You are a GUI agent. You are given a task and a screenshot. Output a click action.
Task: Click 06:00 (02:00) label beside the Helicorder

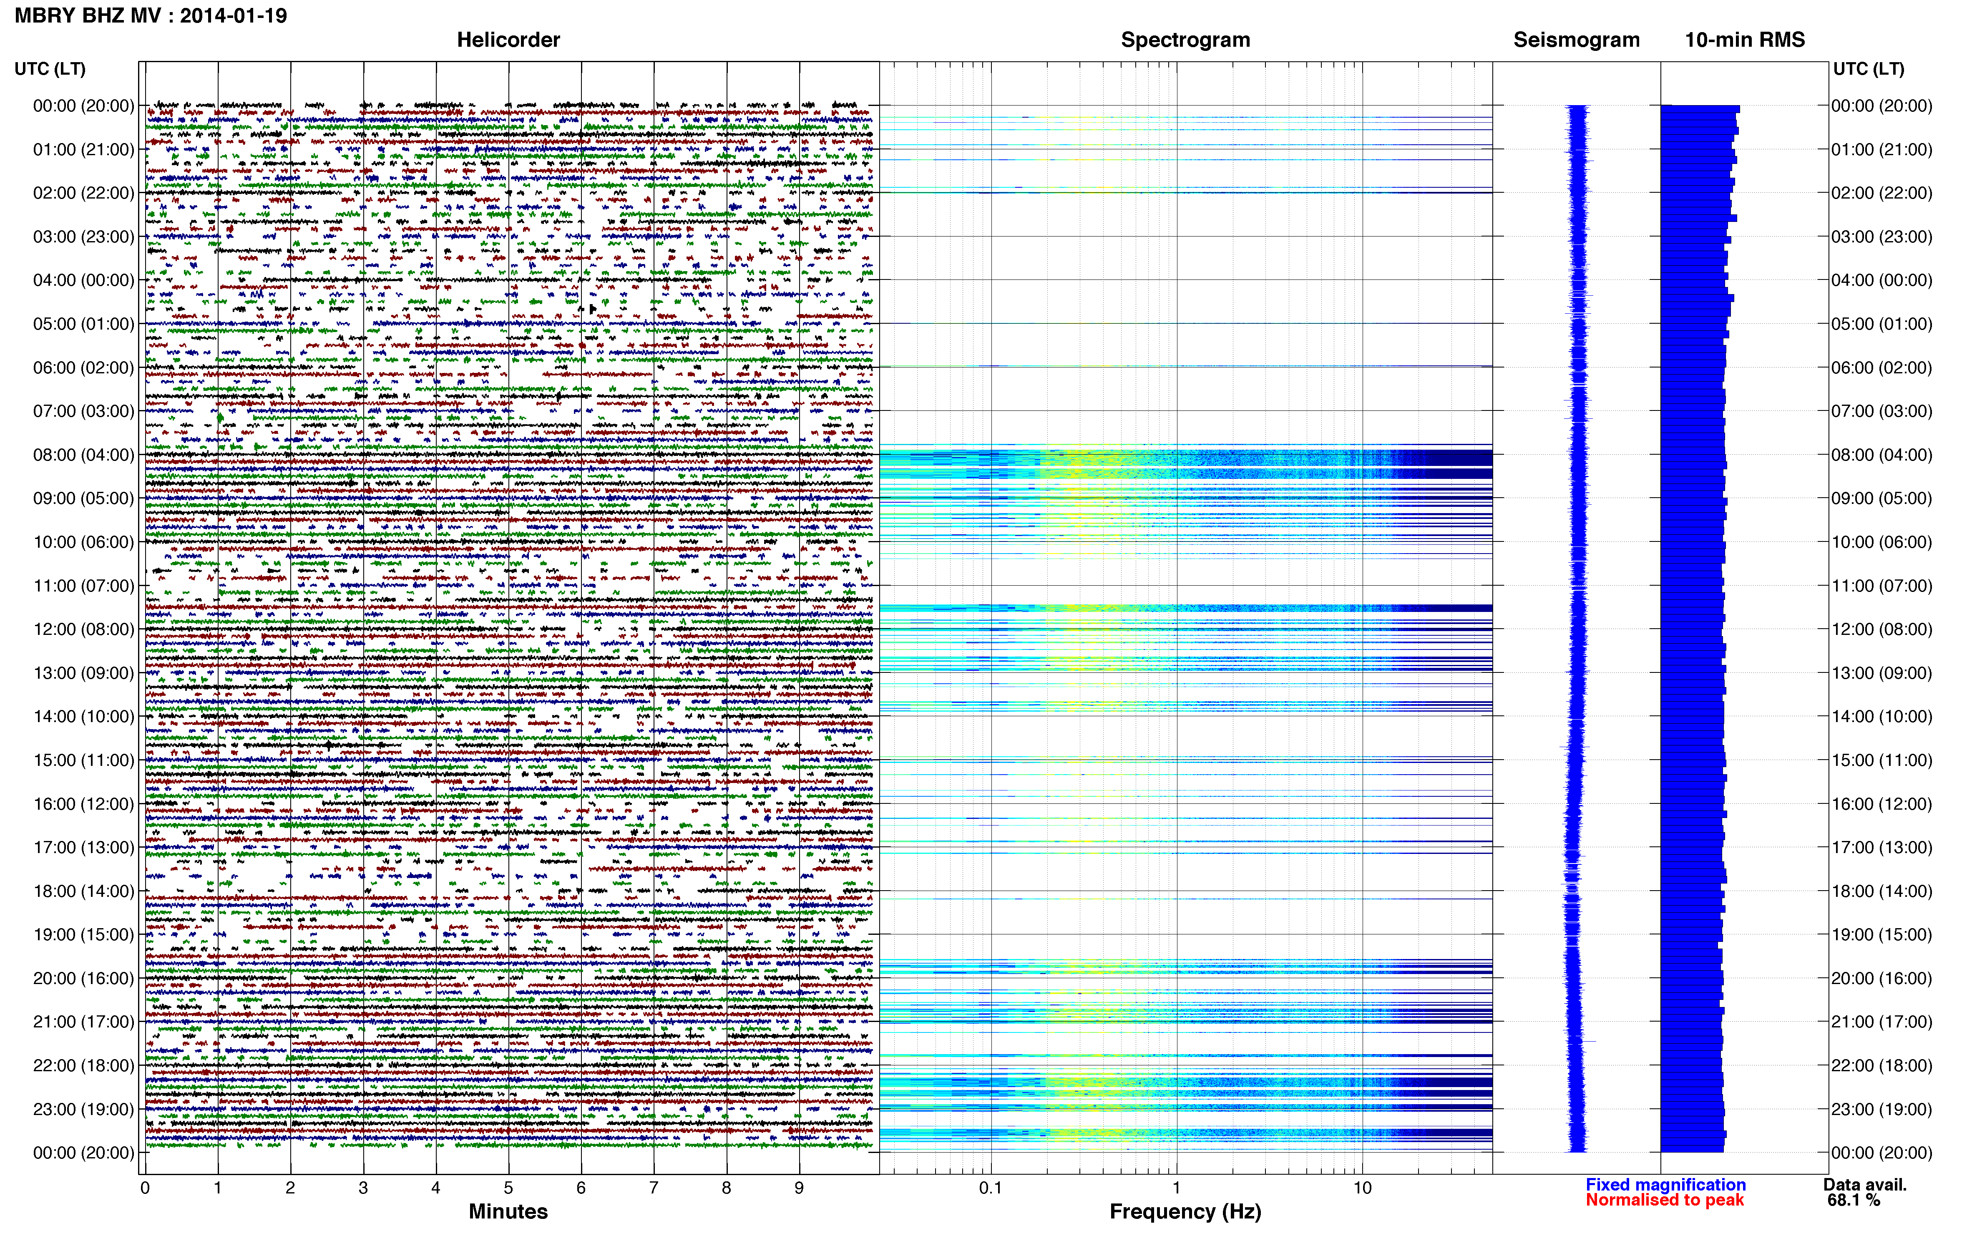point(83,368)
